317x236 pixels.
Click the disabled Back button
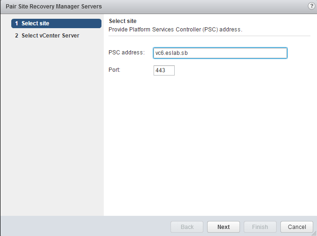pos(187,227)
